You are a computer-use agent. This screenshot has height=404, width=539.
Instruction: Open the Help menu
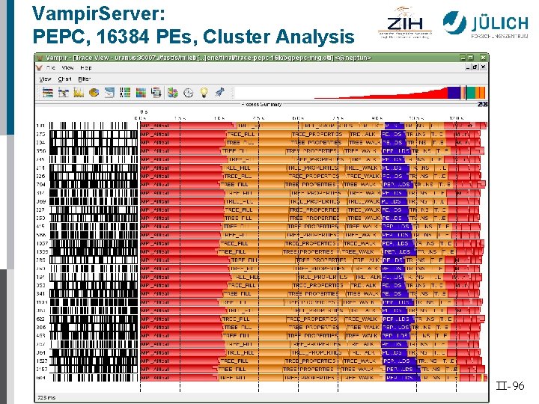click(x=85, y=67)
